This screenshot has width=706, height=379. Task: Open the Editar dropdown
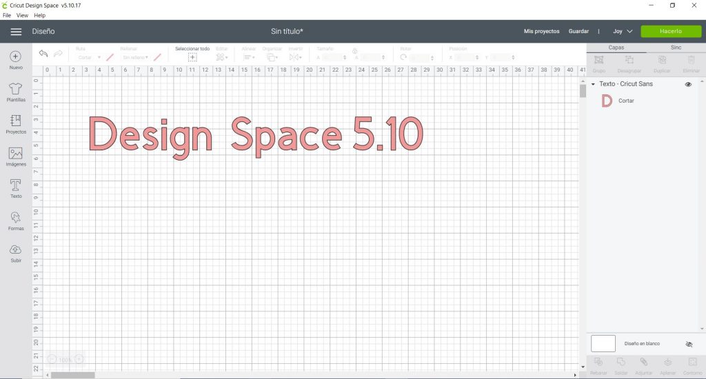222,57
